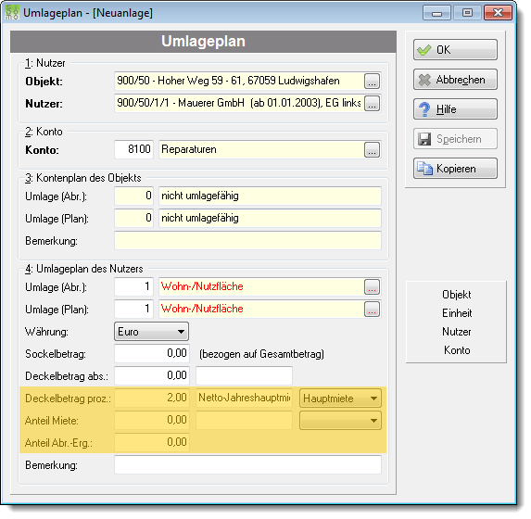Click the bottom Bemerkung text field
531x519 pixels.
pos(247,465)
